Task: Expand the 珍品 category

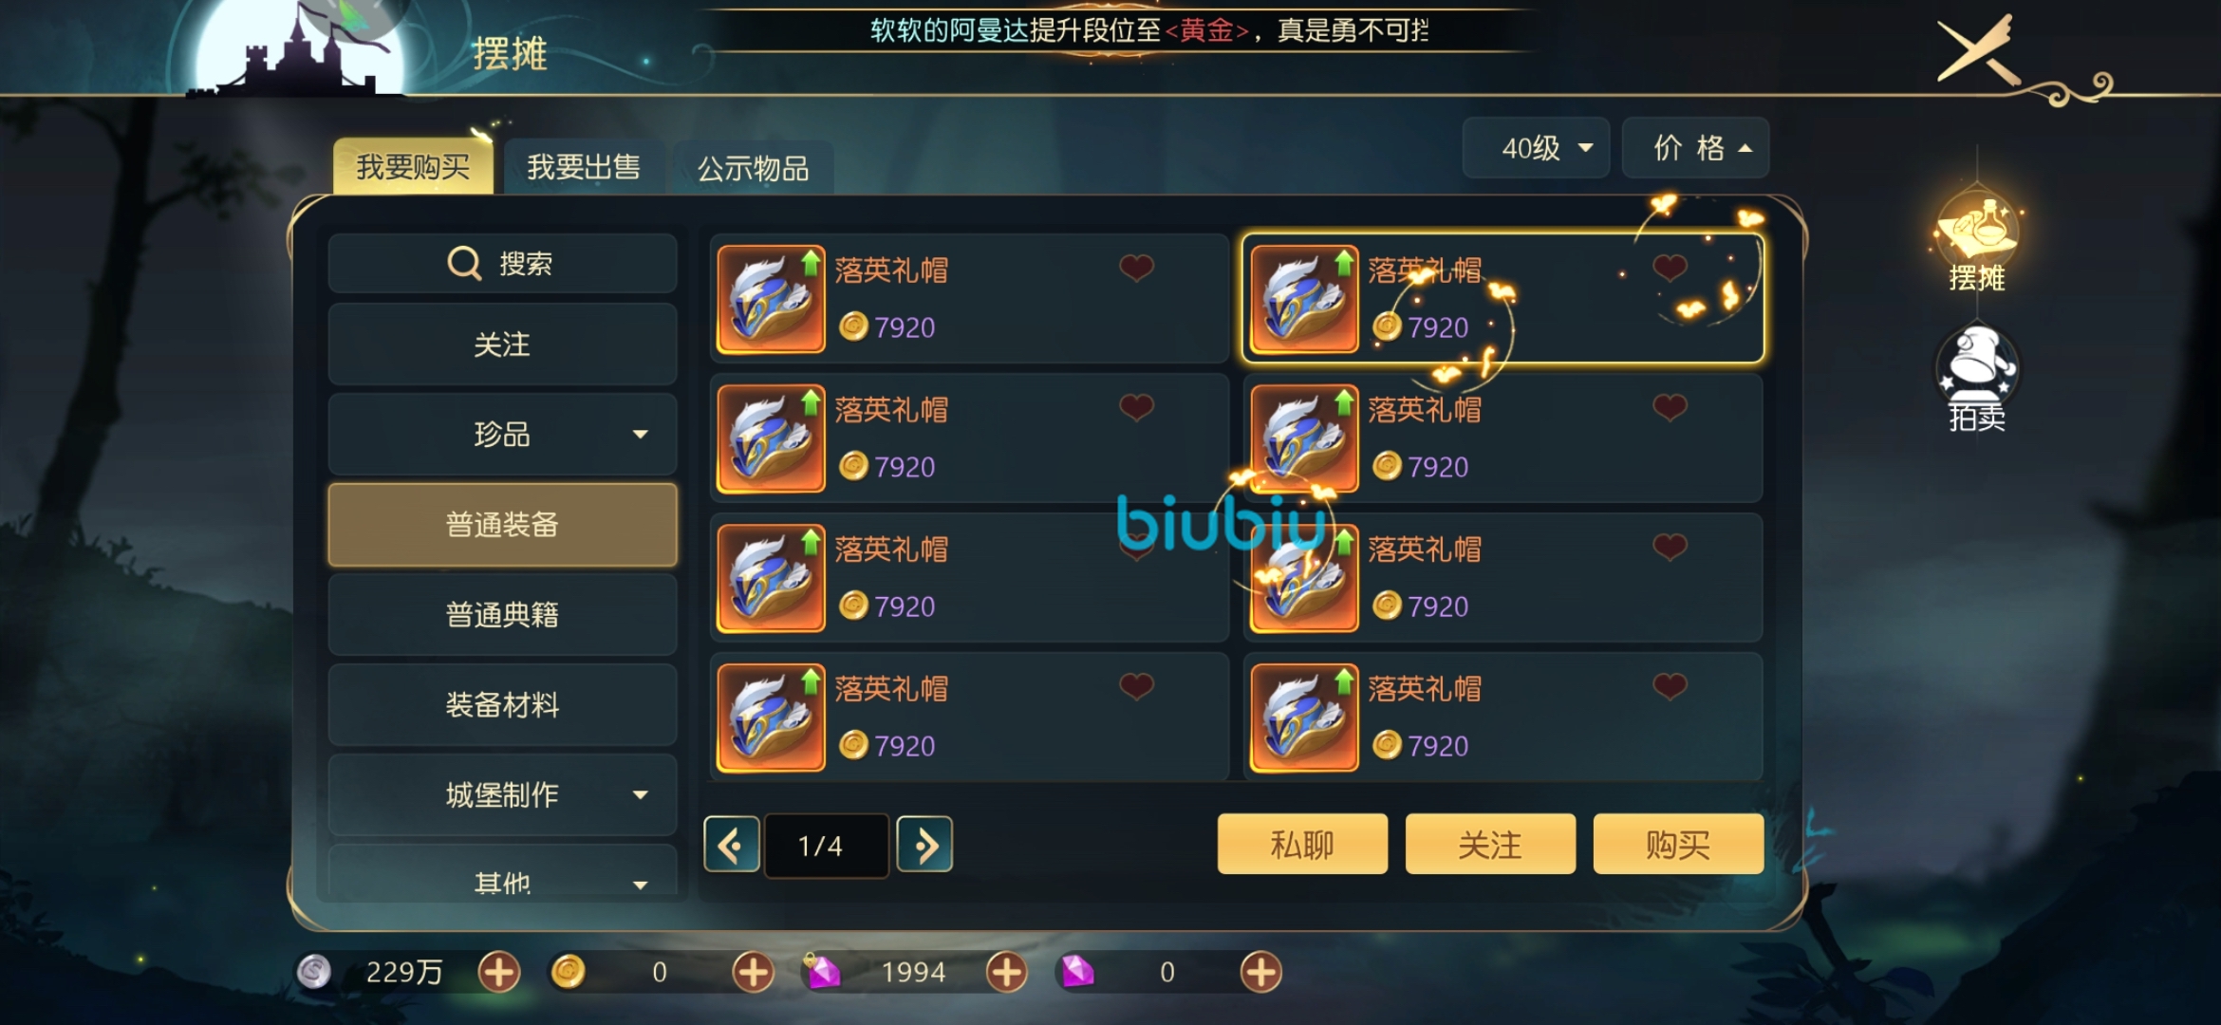Action: [x=502, y=434]
